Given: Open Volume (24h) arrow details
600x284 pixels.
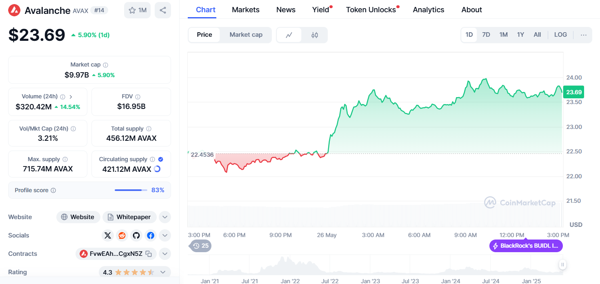Looking at the screenshot, I should point(71,97).
